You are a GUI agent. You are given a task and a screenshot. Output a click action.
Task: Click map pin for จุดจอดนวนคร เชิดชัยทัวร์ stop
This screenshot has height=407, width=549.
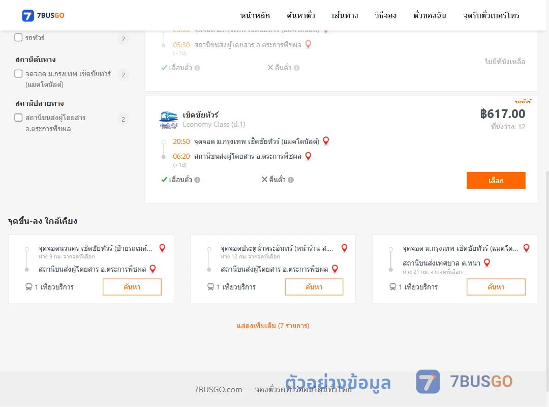pos(162,248)
